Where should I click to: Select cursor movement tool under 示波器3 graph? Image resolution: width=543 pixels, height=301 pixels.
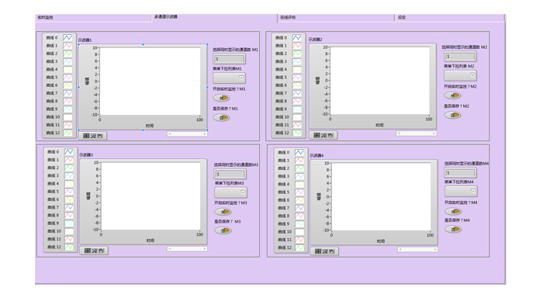(x=88, y=251)
